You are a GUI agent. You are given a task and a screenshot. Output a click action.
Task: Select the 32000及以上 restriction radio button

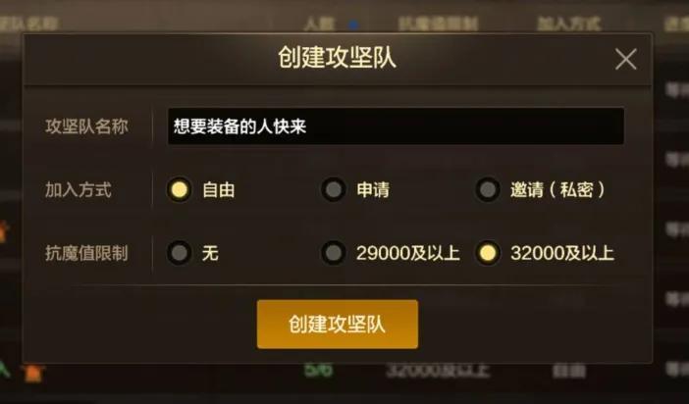[488, 253]
